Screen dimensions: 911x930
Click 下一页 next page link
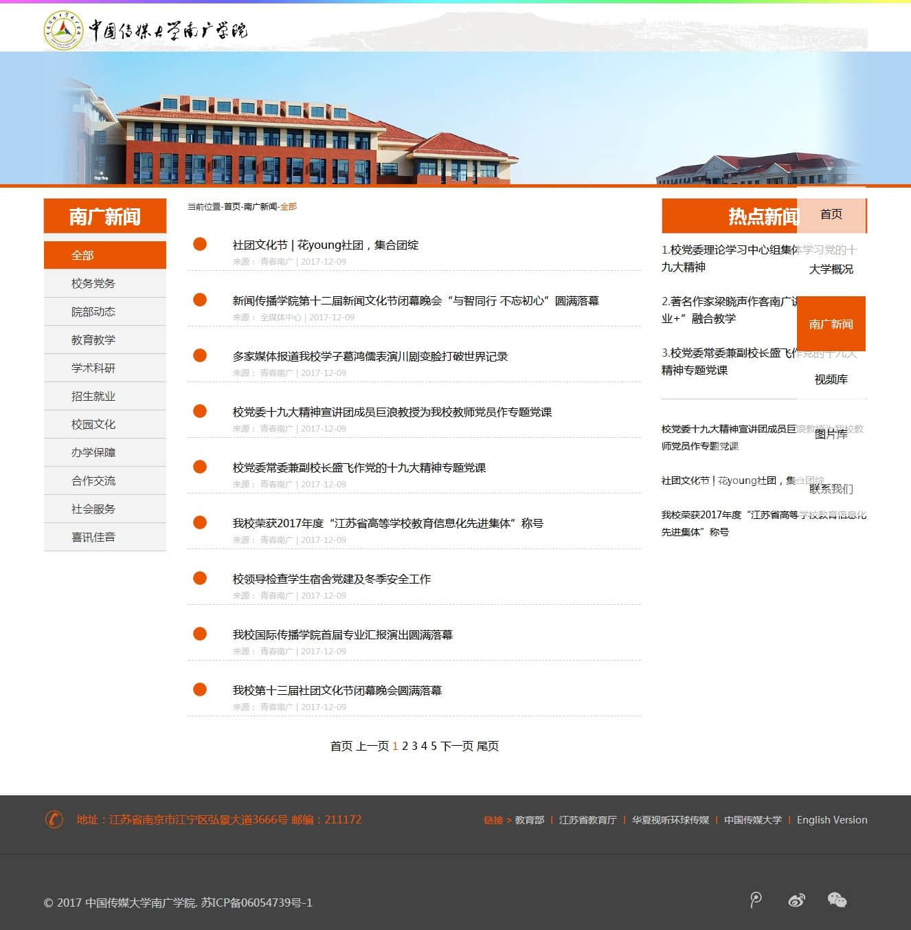coord(457,746)
